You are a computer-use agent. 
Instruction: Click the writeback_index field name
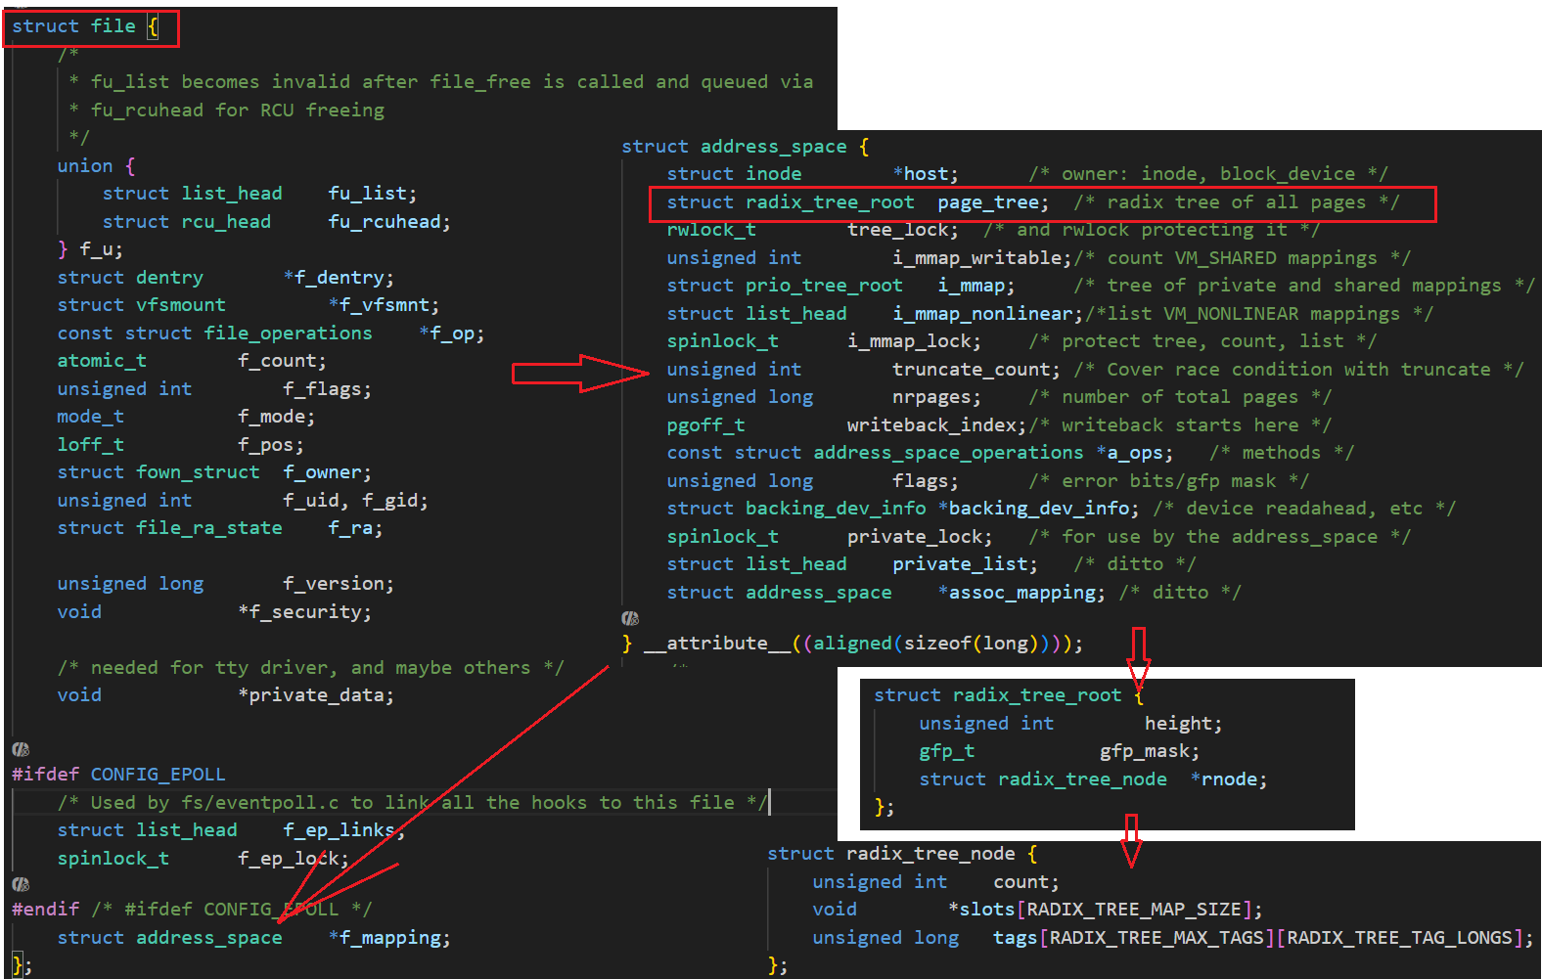tap(934, 425)
